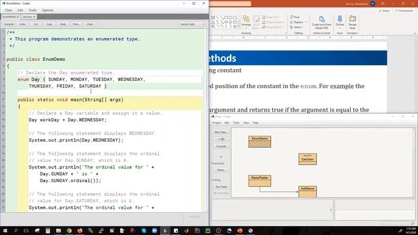Open Zoom from the taskbar

(x=154, y=230)
